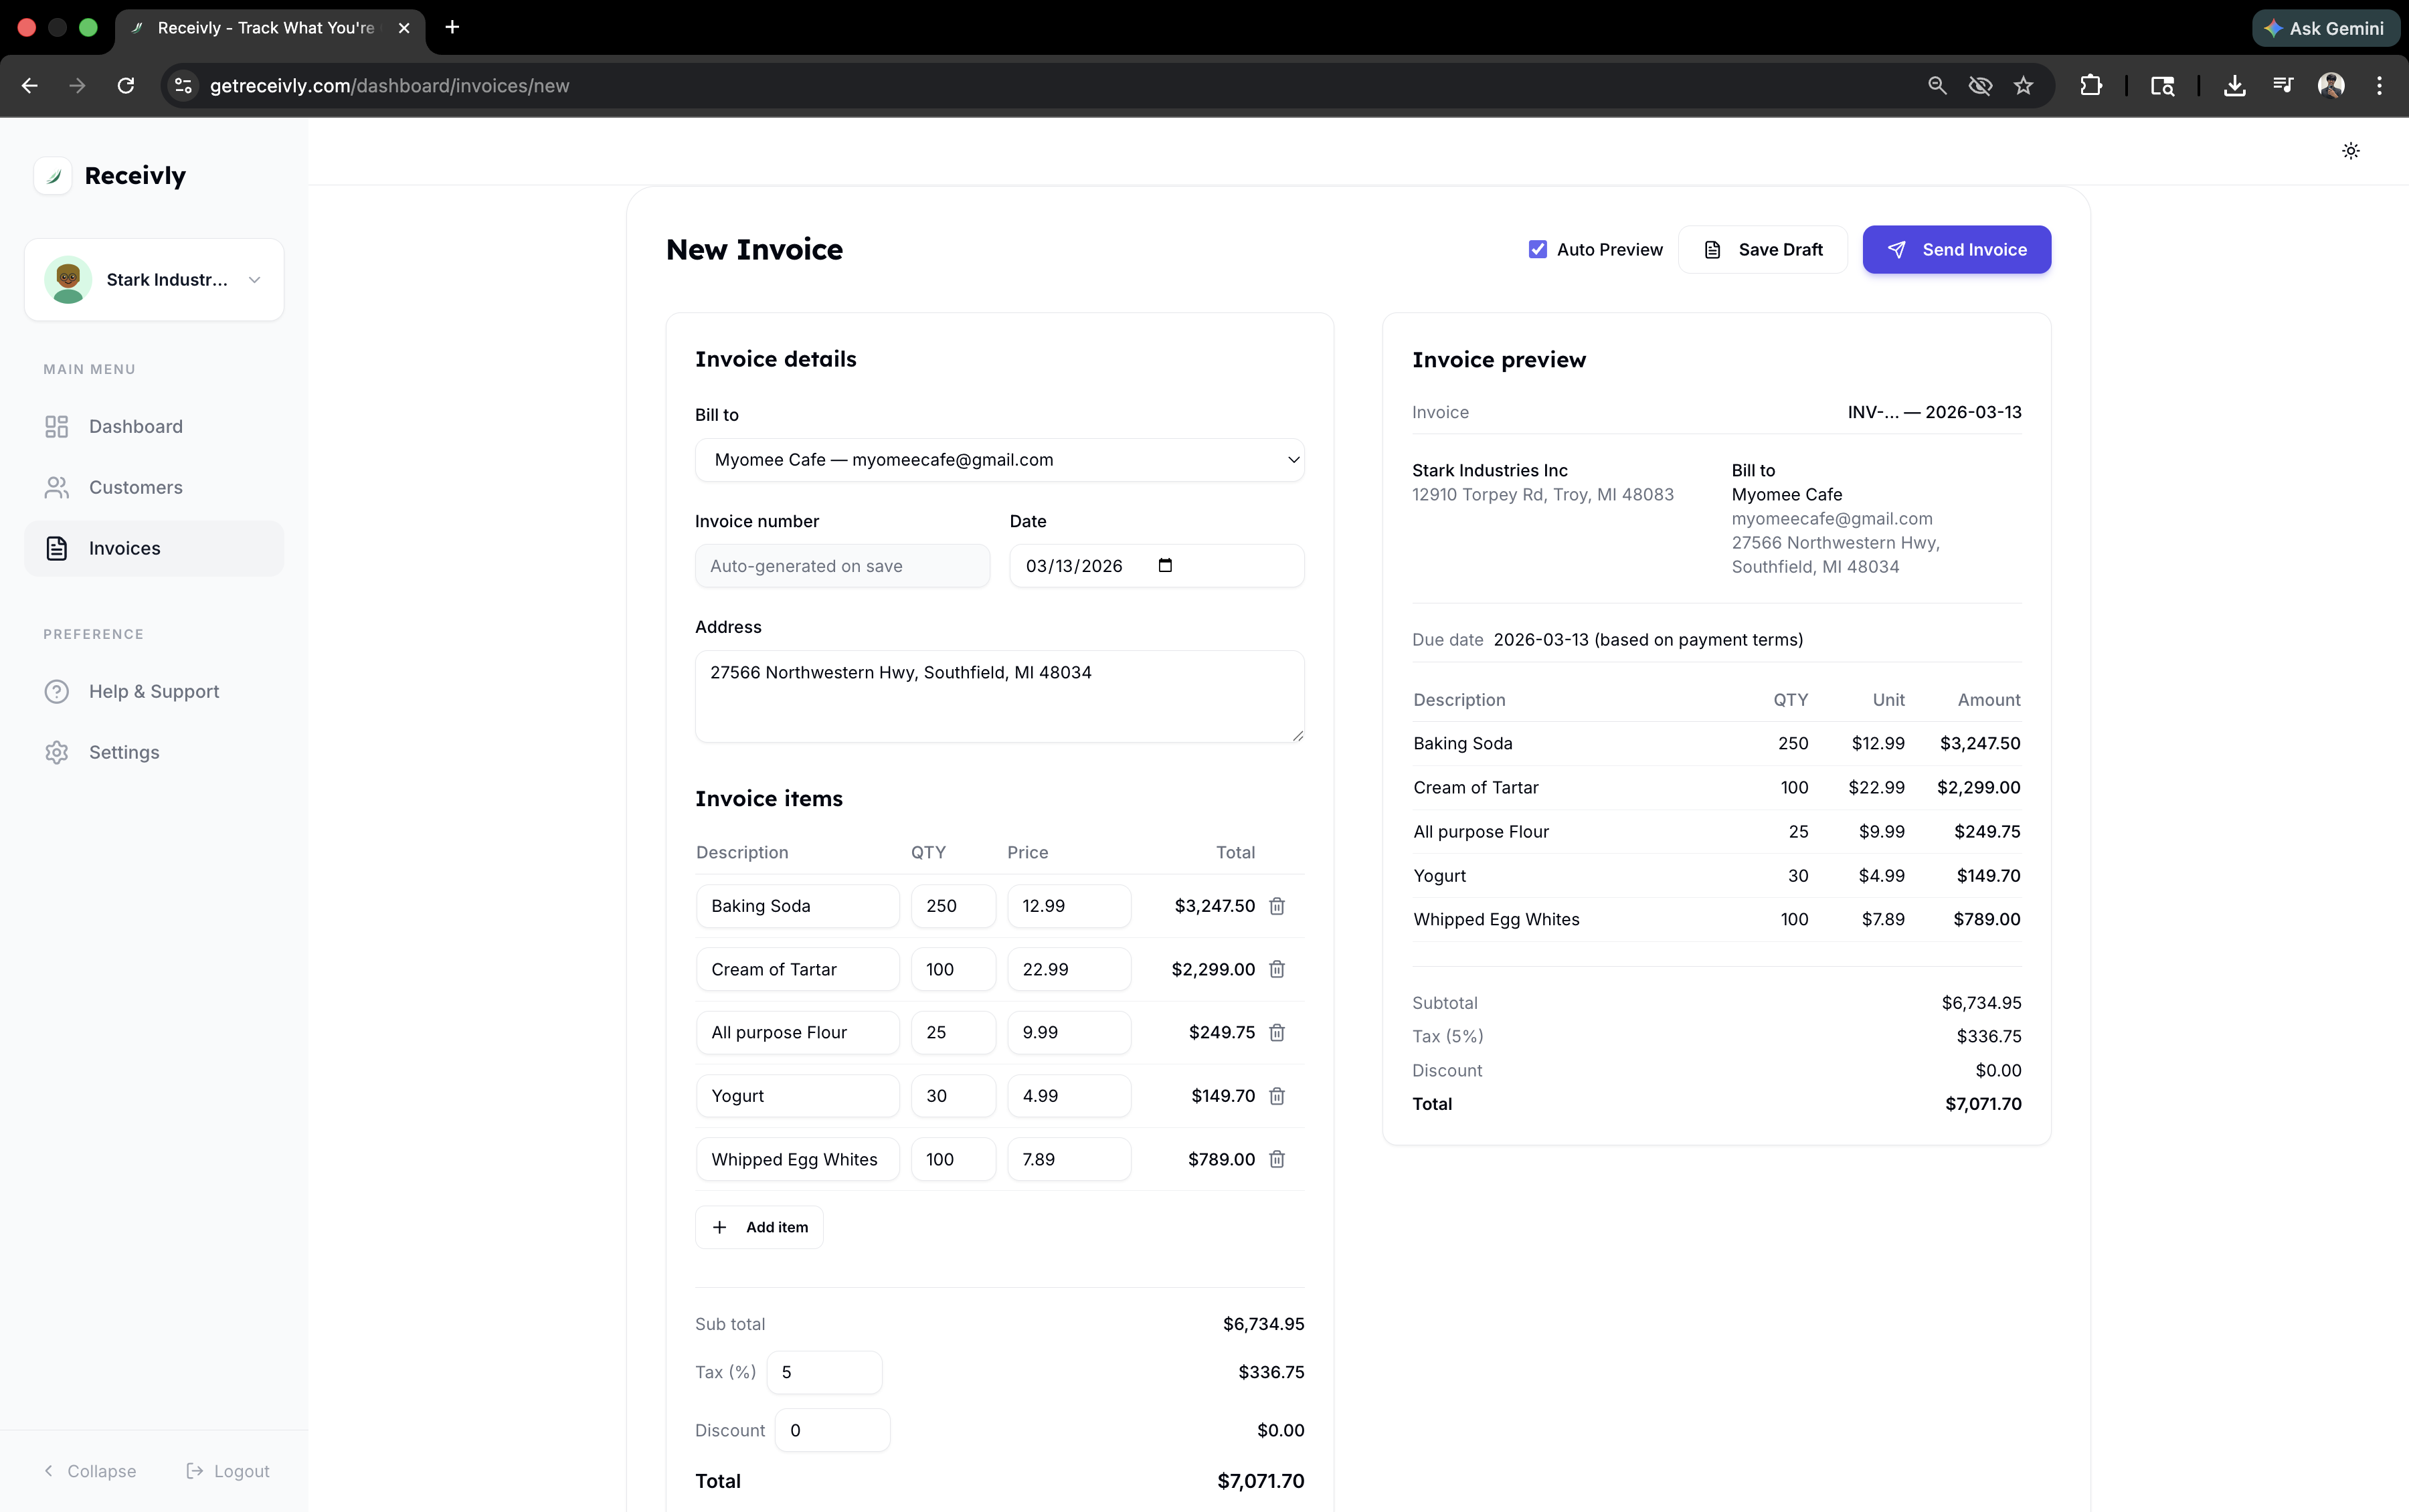Image resolution: width=2409 pixels, height=1512 pixels.
Task: Go to Customers in the sidebar
Action: 135,487
